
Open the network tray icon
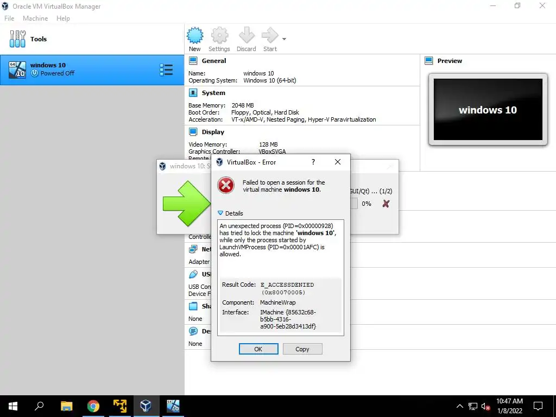click(473, 406)
